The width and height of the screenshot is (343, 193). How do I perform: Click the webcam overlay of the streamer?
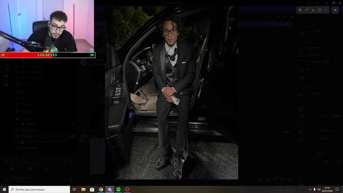pos(47,26)
